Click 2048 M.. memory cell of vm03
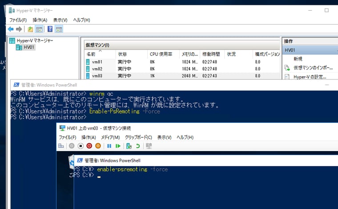Image resolution: width=338 pixels, height=209 pixels. 190,76
